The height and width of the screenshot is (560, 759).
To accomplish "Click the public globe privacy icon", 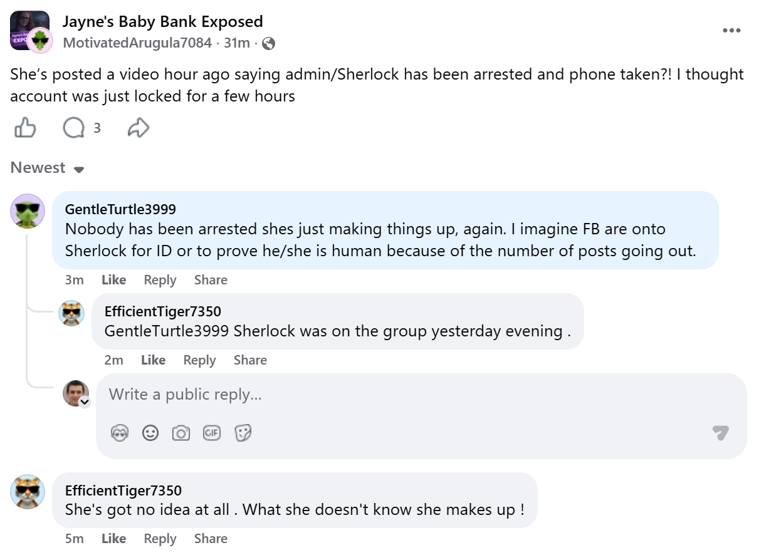I will coord(268,43).
